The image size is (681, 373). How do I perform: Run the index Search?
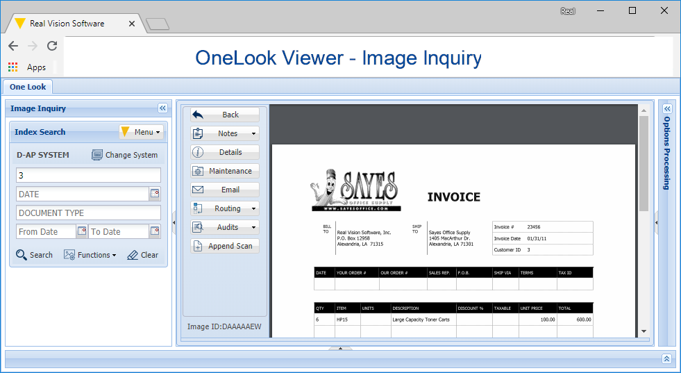click(34, 255)
